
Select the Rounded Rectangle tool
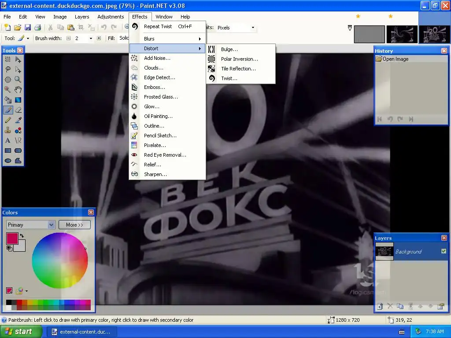(x=18, y=151)
